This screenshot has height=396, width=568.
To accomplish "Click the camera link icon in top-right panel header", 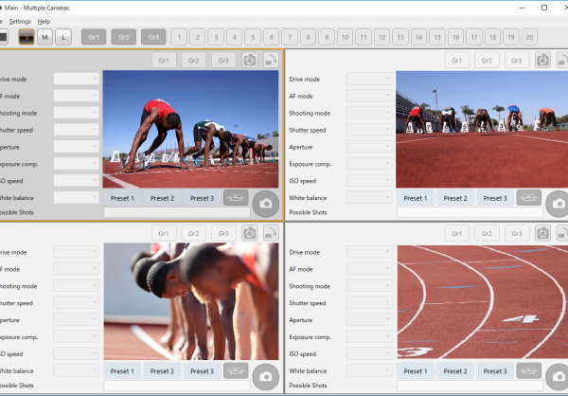I will click(x=543, y=61).
